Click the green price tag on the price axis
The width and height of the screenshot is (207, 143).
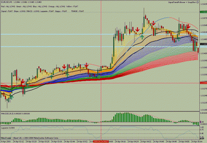click(x=203, y=12)
